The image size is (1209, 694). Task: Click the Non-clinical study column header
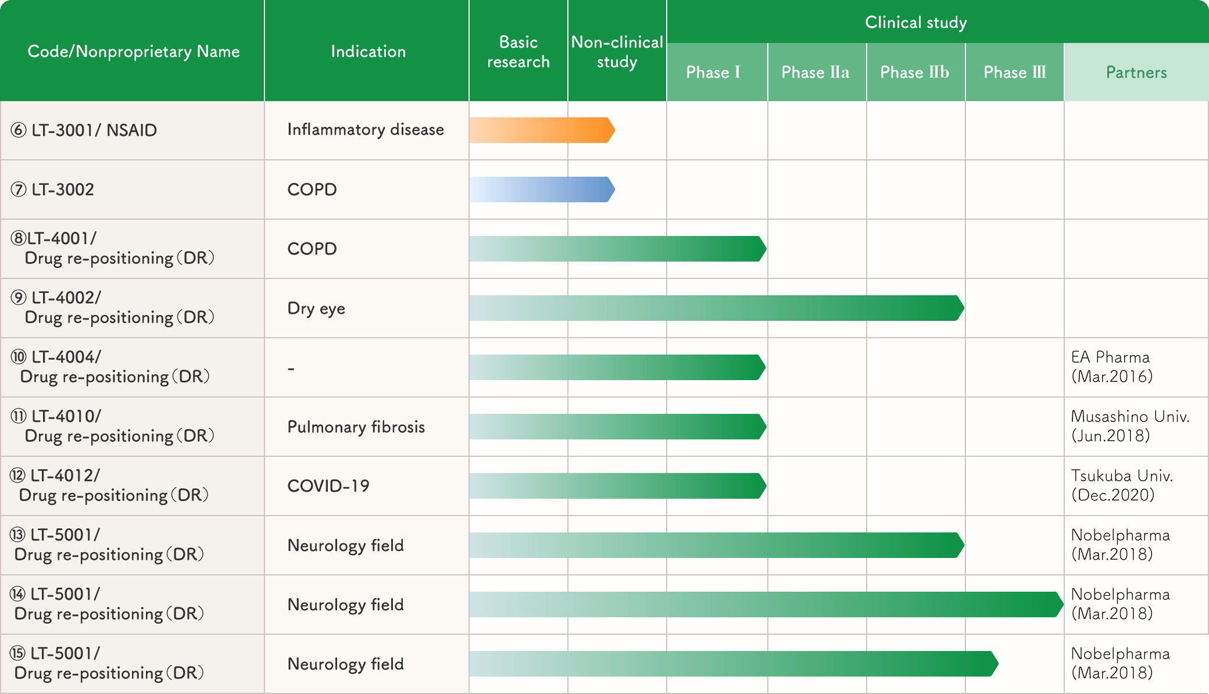click(617, 51)
